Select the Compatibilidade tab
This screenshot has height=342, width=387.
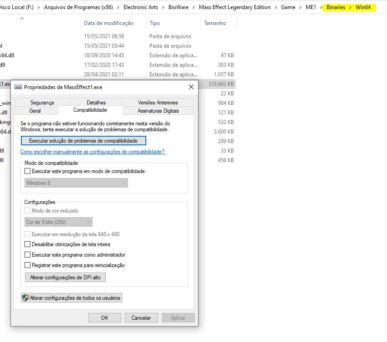pos(90,110)
